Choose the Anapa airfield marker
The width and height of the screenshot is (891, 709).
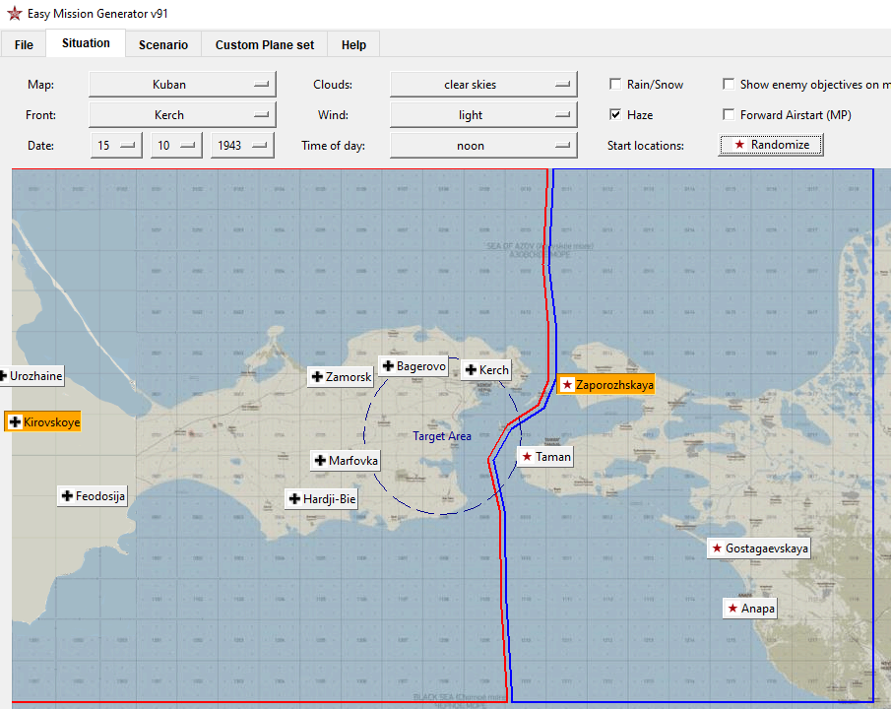point(749,609)
